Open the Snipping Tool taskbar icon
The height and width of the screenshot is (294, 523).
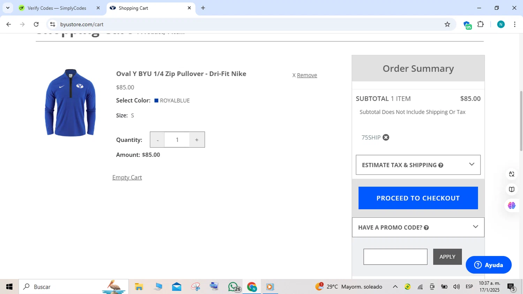pyautogui.click(x=196, y=287)
